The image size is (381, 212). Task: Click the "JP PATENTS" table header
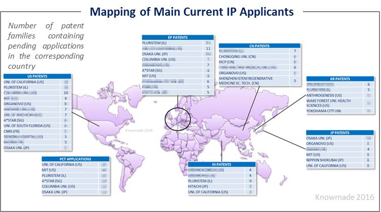pyautogui.click(x=339, y=133)
